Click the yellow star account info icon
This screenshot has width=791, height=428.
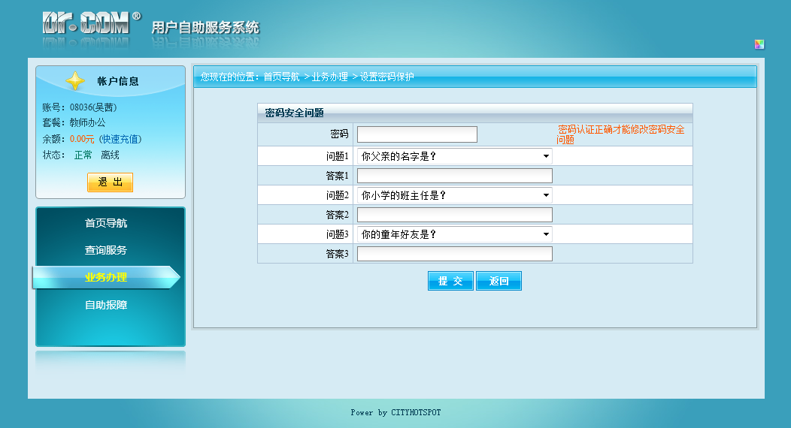[75, 81]
